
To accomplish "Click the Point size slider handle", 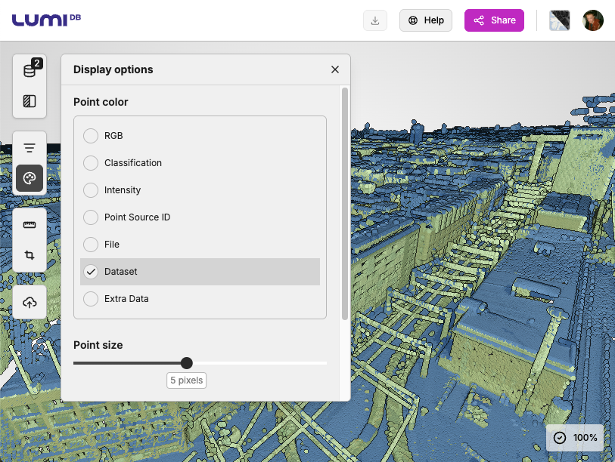I will (x=187, y=363).
